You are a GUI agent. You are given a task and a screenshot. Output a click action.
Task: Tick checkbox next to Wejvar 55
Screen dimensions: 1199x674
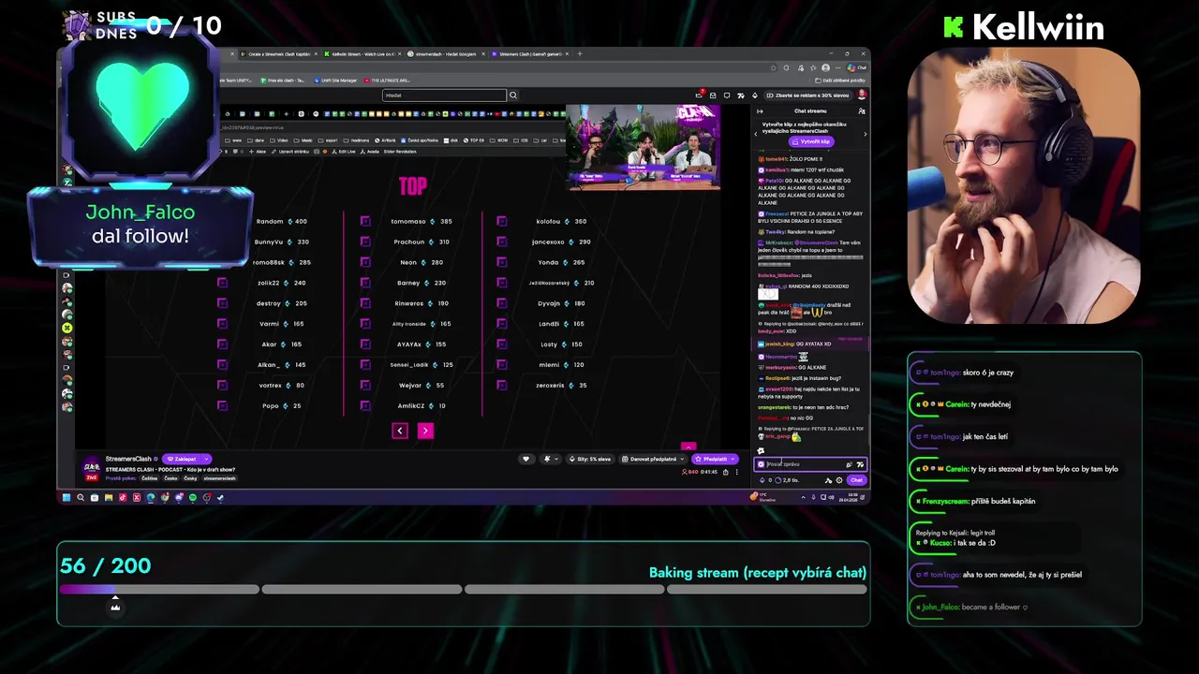(x=365, y=386)
